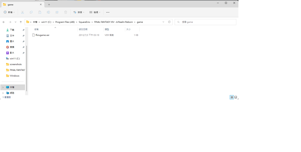The height and width of the screenshot is (152, 301).
Task: Open the 排序 (Sort) dropdown
Action: (x=79, y=12)
